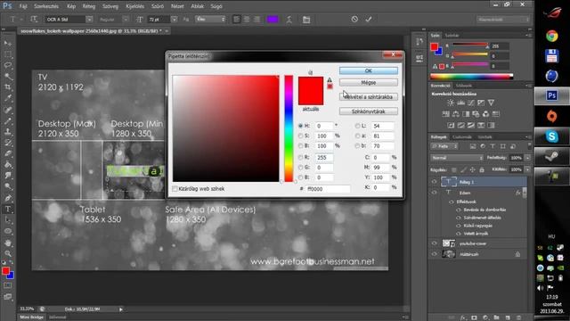Image resolution: width=570 pixels, height=321 pixels.
Task: Check the 'Kizárólag web színek' checkbox
Action: coord(175,189)
